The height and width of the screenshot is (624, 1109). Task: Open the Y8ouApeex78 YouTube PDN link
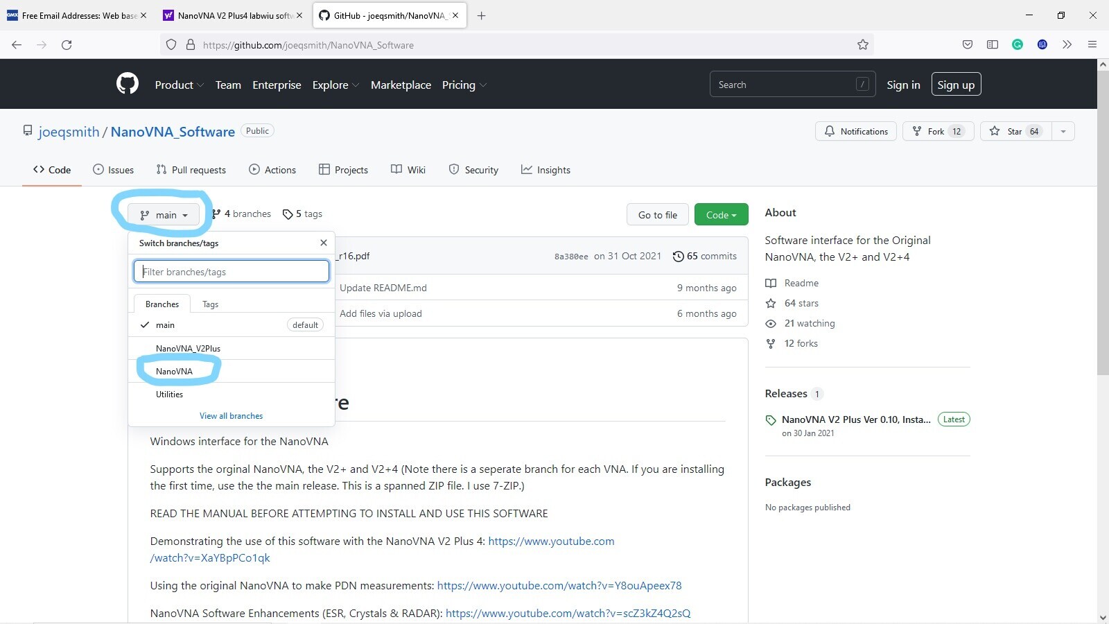[559, 585]
